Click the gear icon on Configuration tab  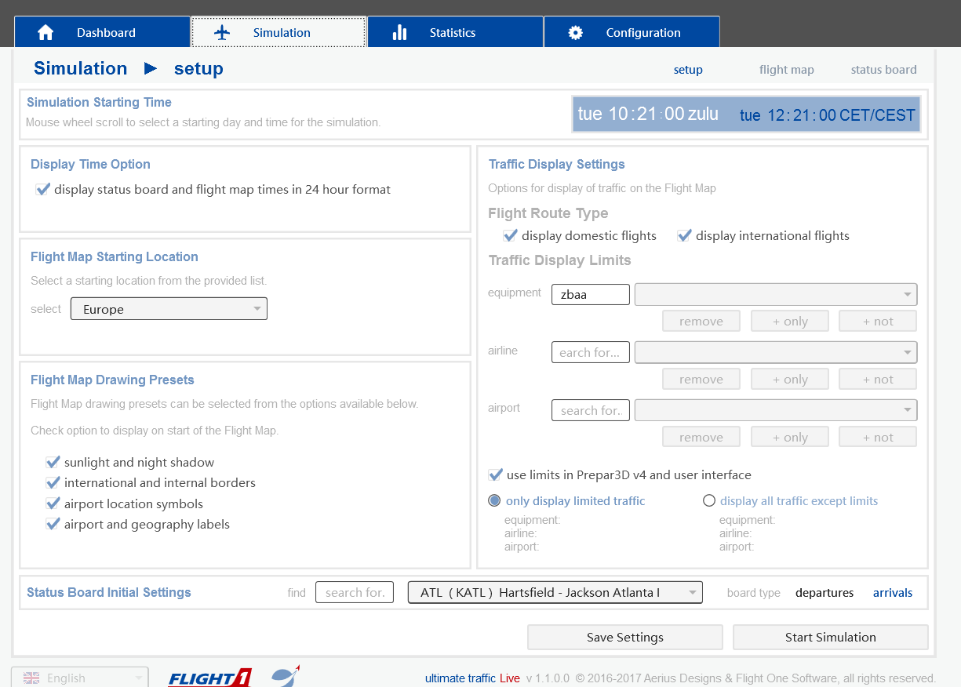point(576,32)
